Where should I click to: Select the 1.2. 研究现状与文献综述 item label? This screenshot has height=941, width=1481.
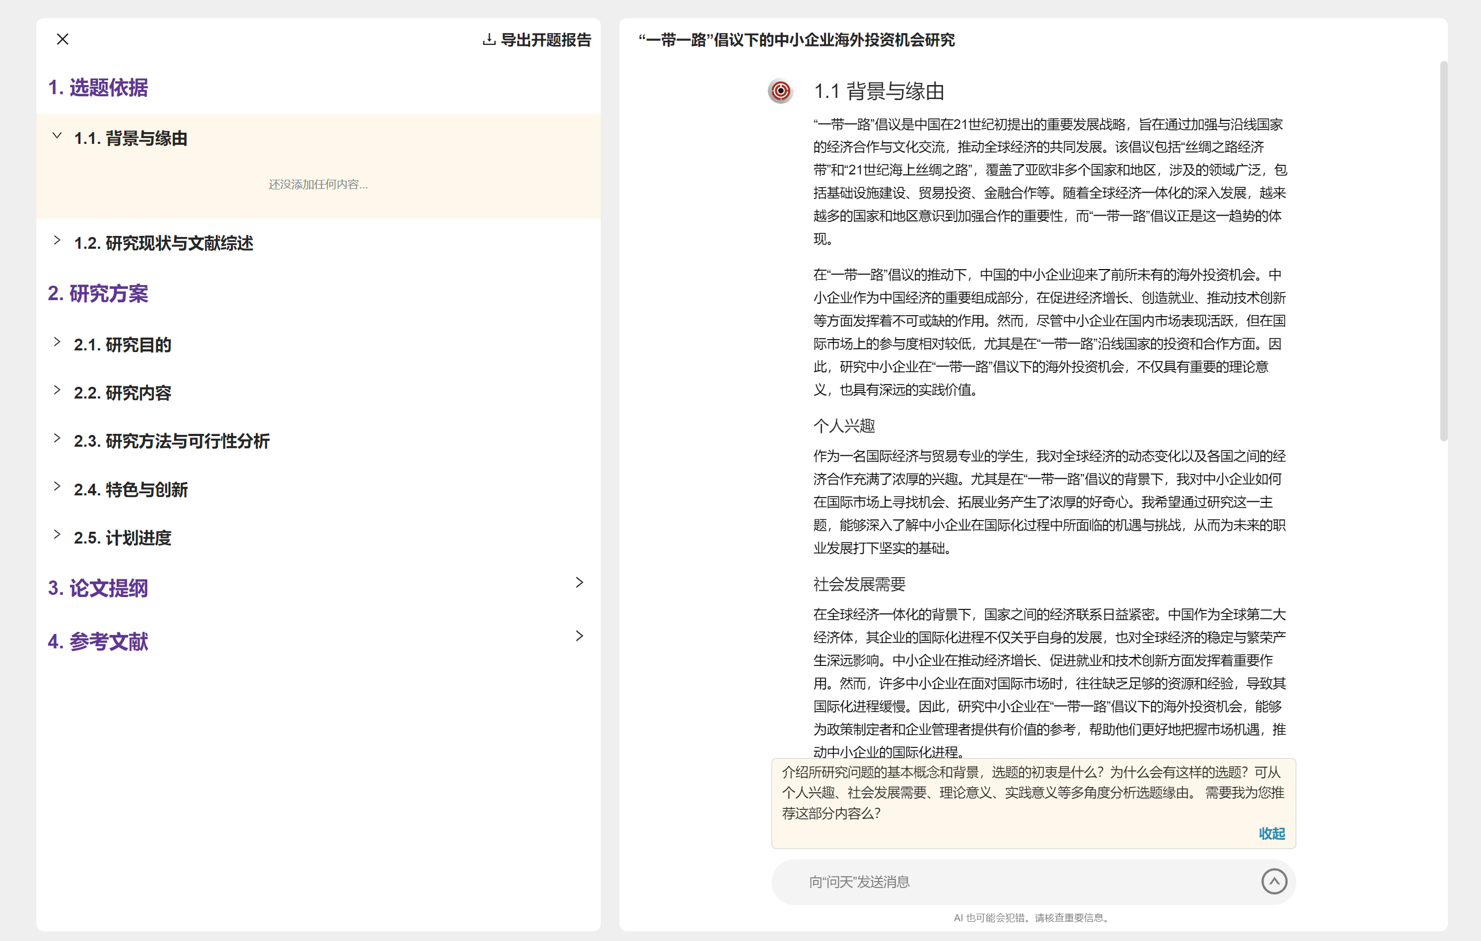pyautogui.click(x=164, y=243)
